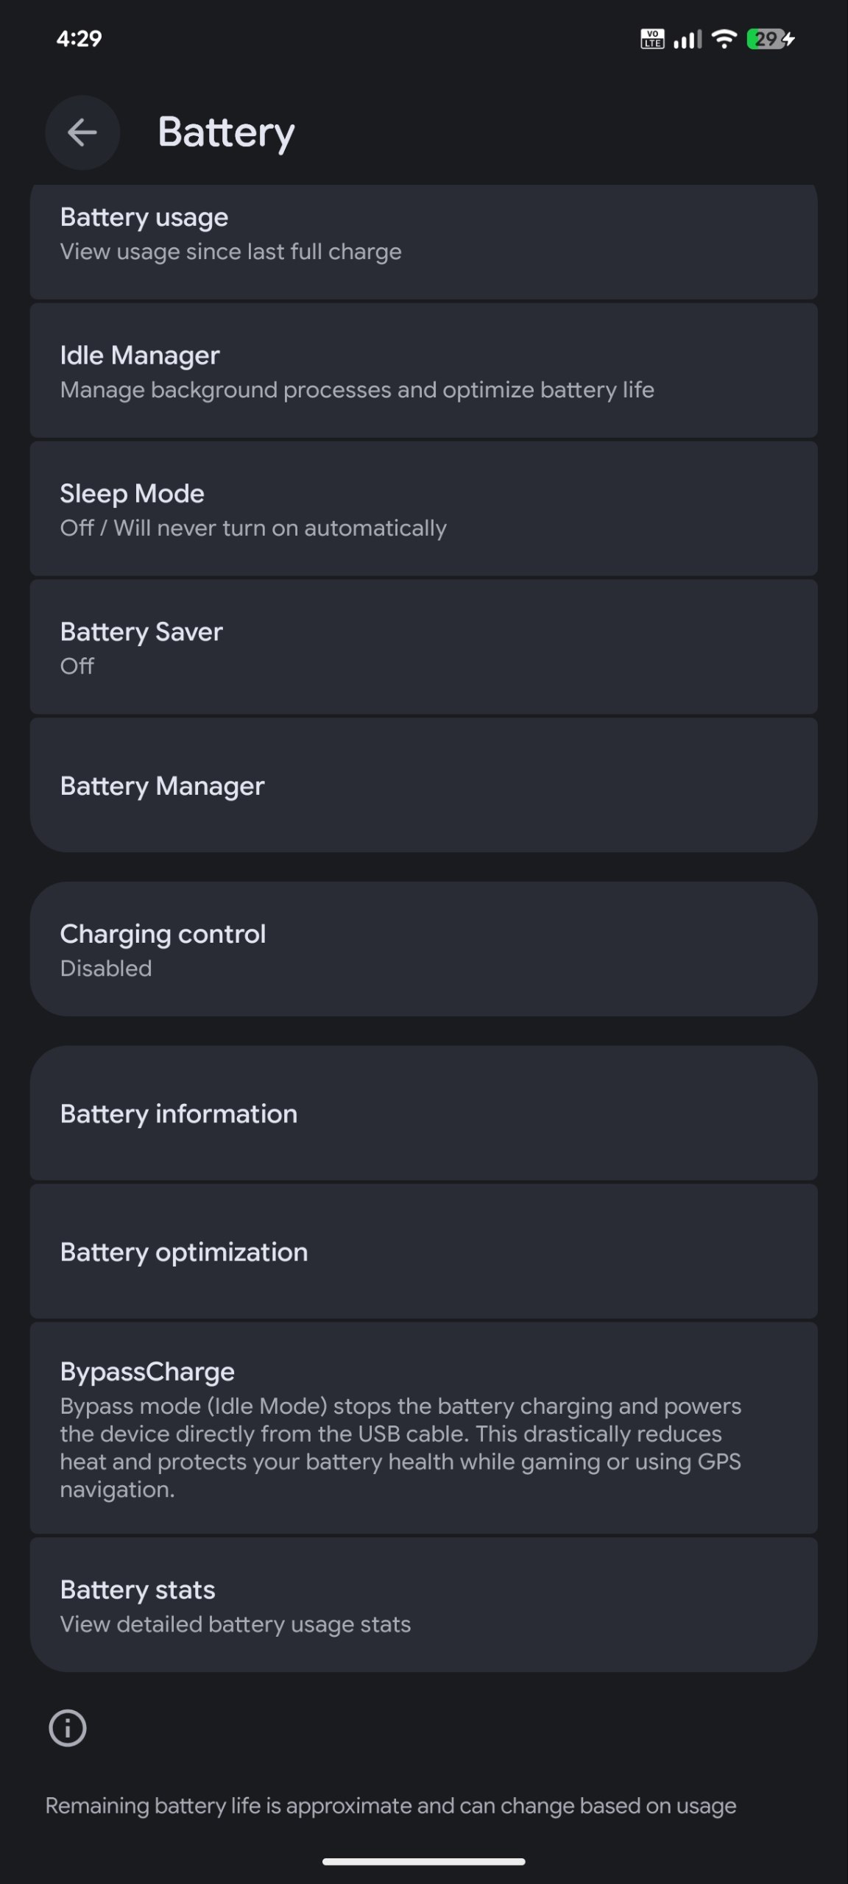Tap the Wi-Fi status icon
The width and height of the screenshot is (848, 1884).
725,39
